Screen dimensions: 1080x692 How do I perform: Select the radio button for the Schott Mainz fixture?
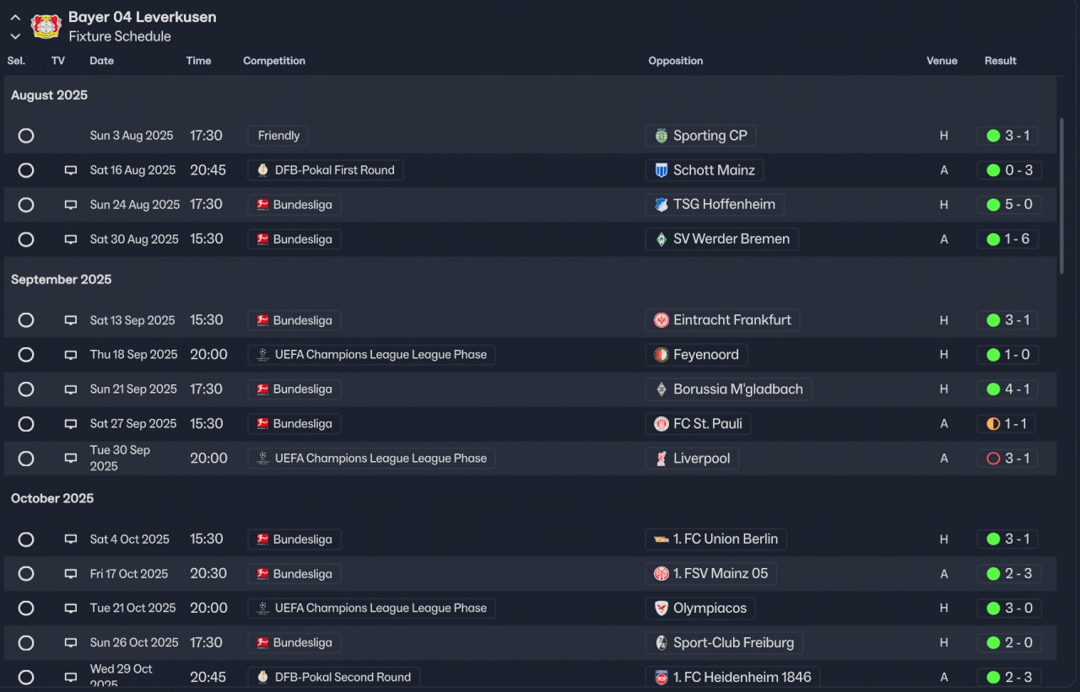click(26, 170)
